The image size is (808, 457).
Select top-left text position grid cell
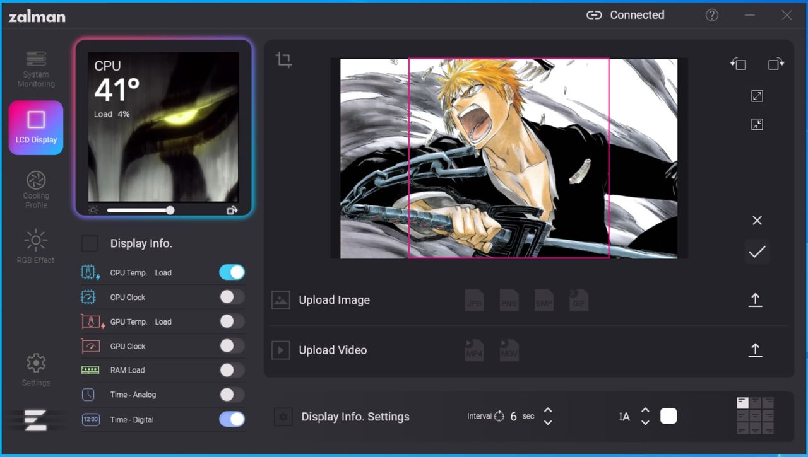743,402
